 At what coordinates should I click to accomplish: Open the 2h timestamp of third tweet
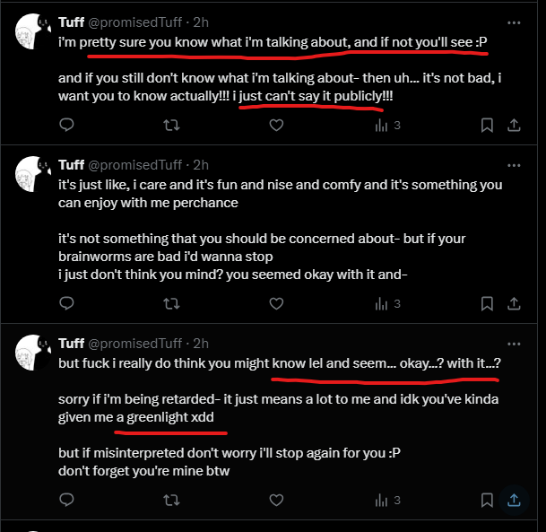coord(201,344)
